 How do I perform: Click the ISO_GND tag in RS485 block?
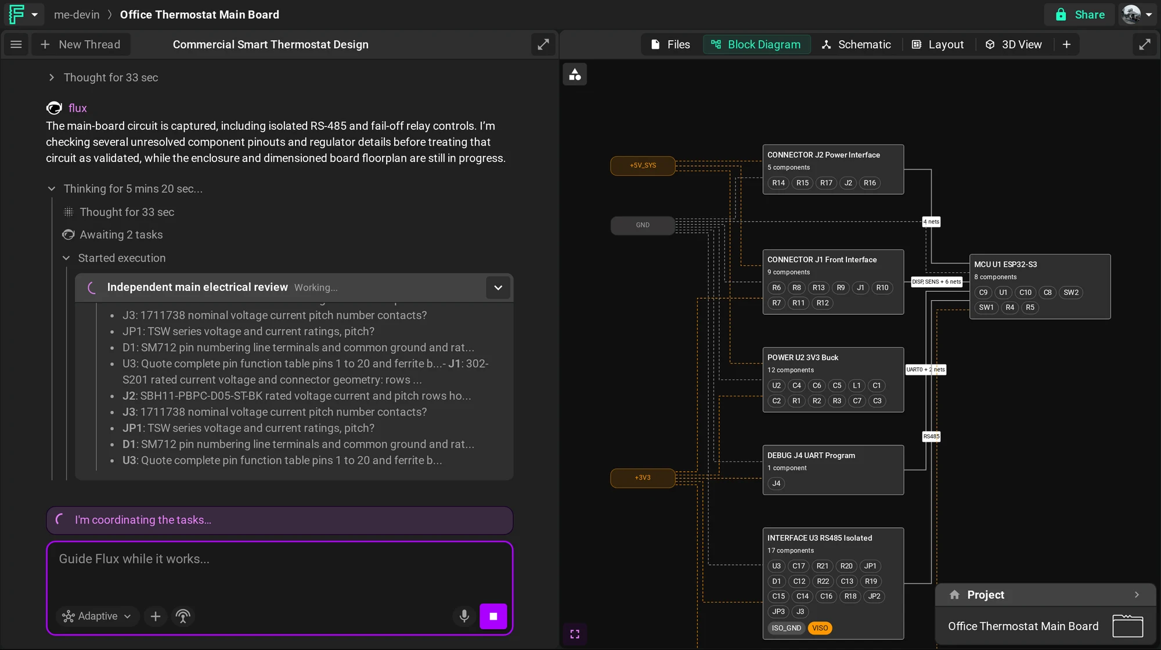point(786,628)
